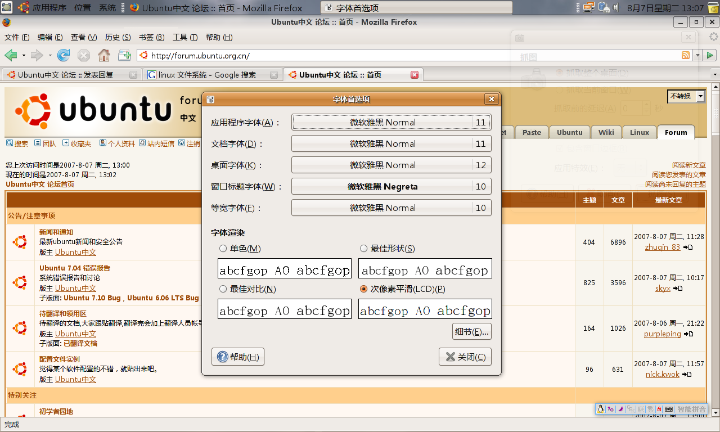Screen dimensions: 720x432
Task: Open the Back button history dropdown arrow
Action: (x=24, y=56)
